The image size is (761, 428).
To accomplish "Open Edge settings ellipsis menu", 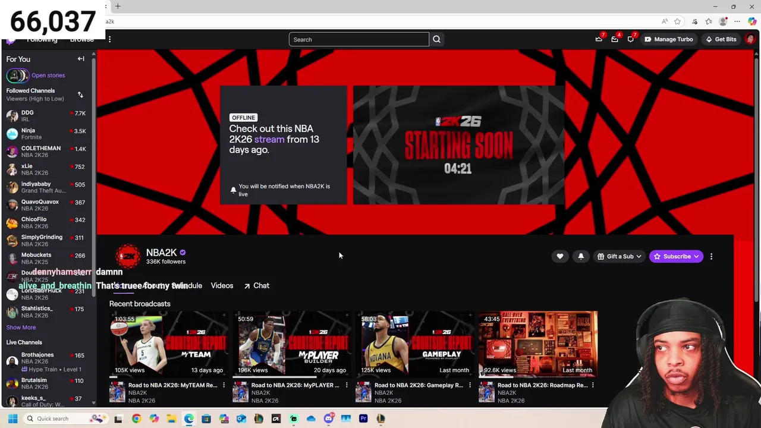I will 737,21.
